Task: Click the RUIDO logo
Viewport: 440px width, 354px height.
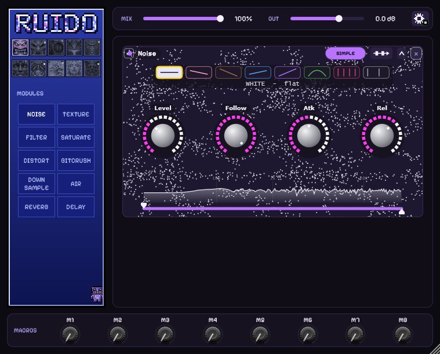Action: pyautogui.click(x=56, y=23)
